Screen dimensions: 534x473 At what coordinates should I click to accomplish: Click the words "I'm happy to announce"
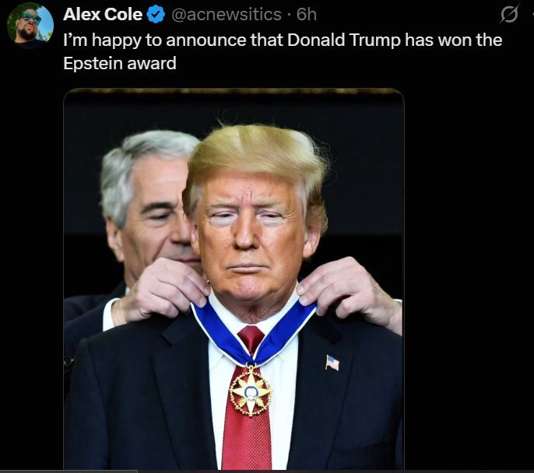pos(154,40)
